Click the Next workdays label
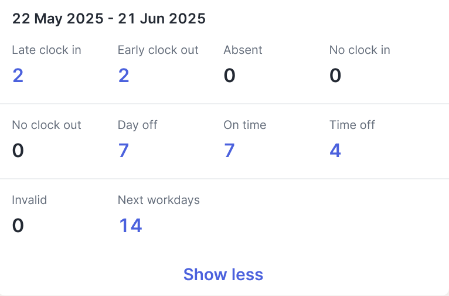This screenshot has width=449, height=296. point(159,200)
